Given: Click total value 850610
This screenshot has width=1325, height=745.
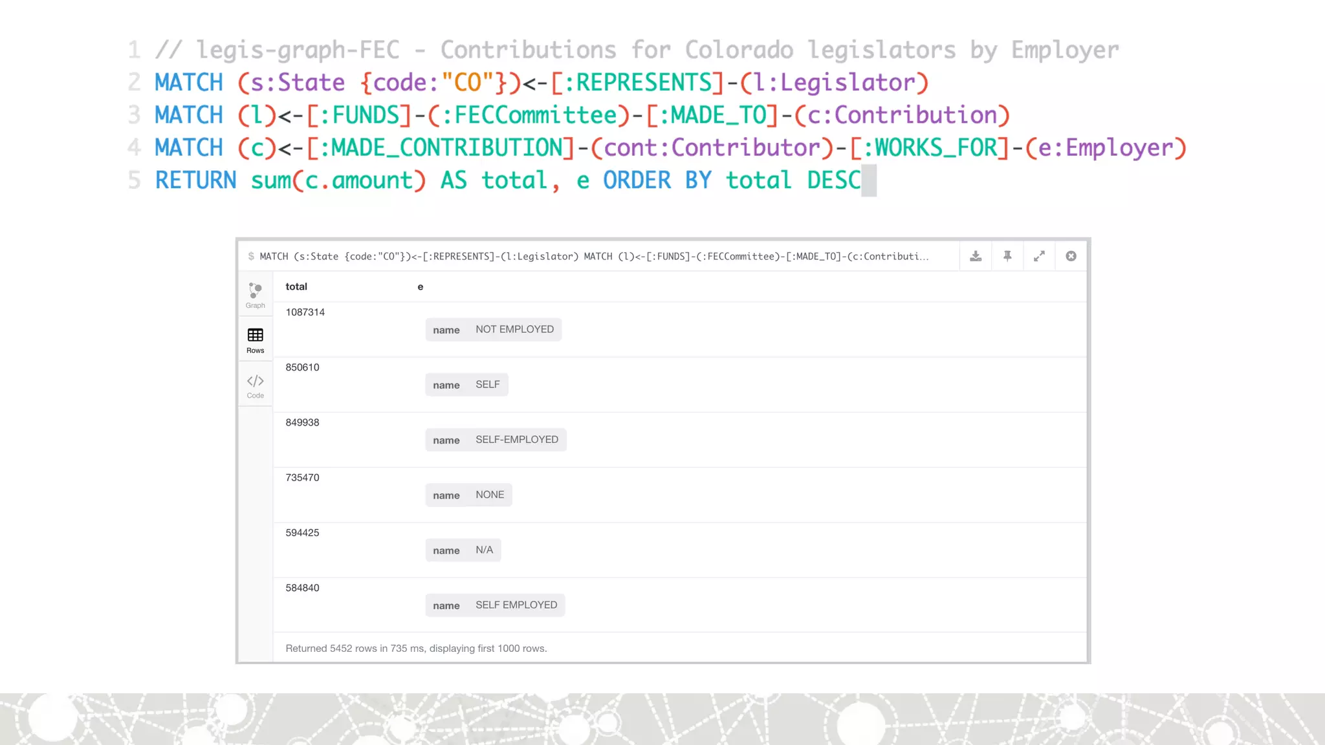Looking at the screenshot, I should pos(303,367).
